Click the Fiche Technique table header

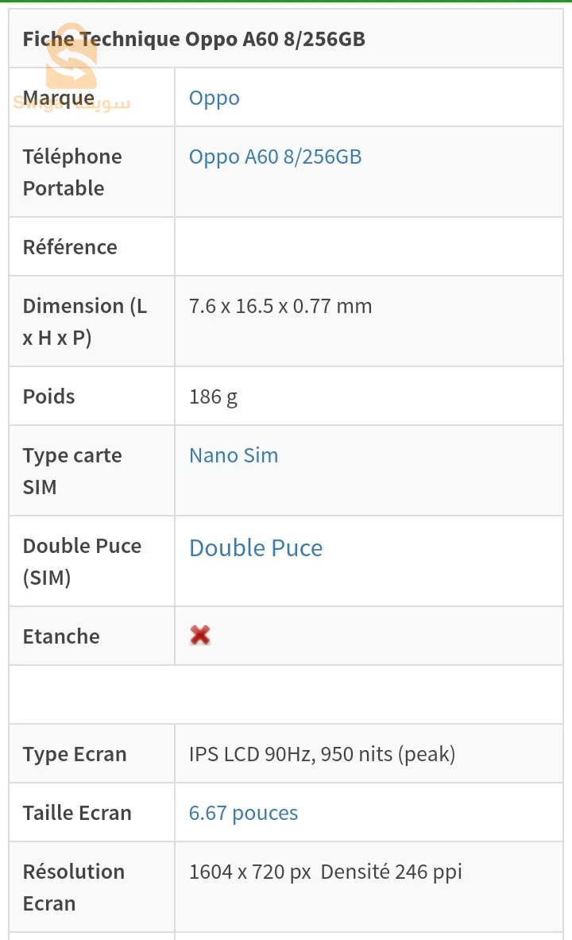[194, 39]
